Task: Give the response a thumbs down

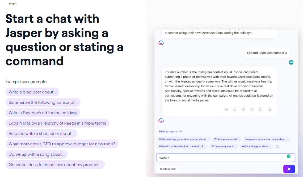Action: (x=243, y=109)
